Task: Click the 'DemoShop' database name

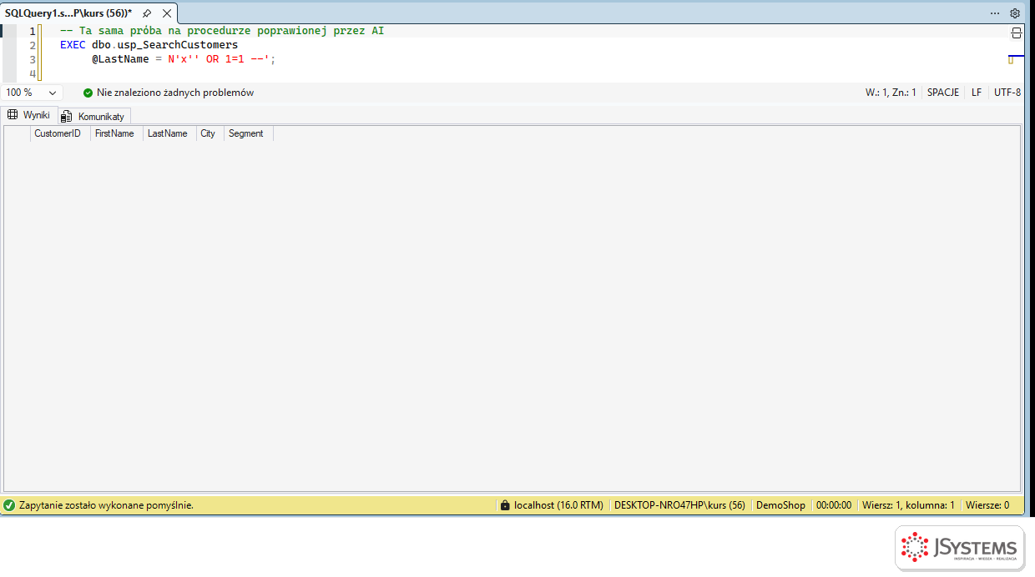Action: pyautogui.click(x=781, y=505)
